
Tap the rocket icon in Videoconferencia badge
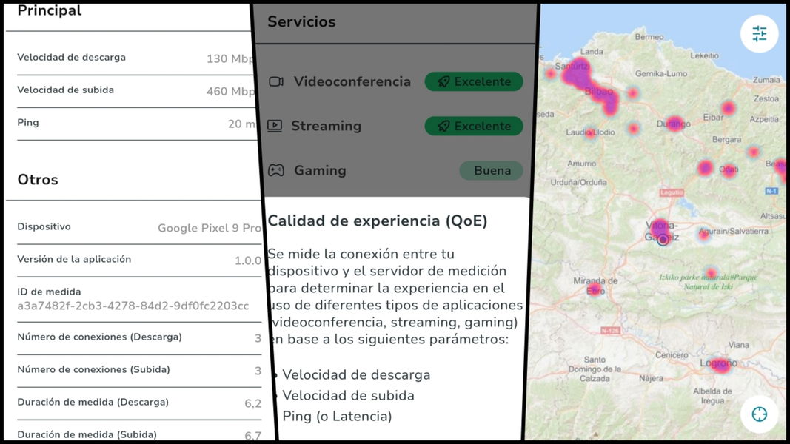[443, 81]
